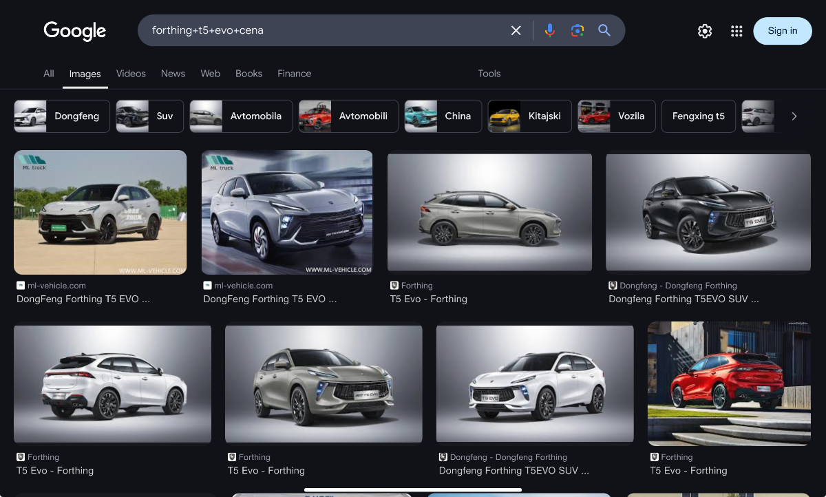Open the Google apps grid
Image resolution: width=826 pixels, height=497 pixels.
737,31
